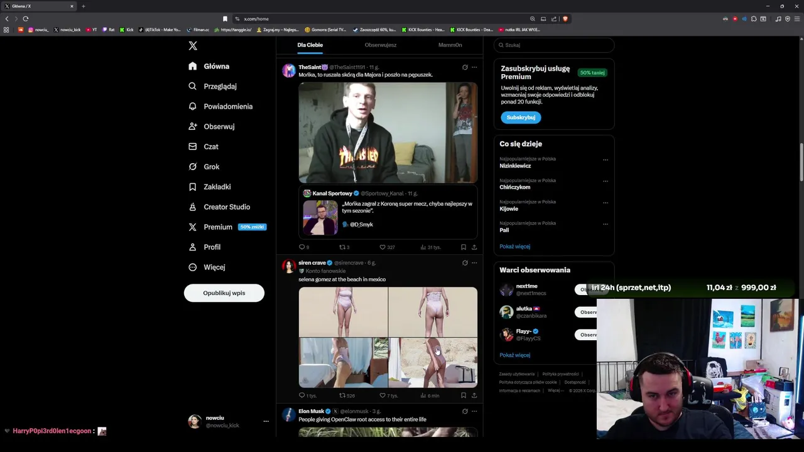The image size is (804, 452).
Task: Open browser zoom icon in address bar
Action: point(533,19)
